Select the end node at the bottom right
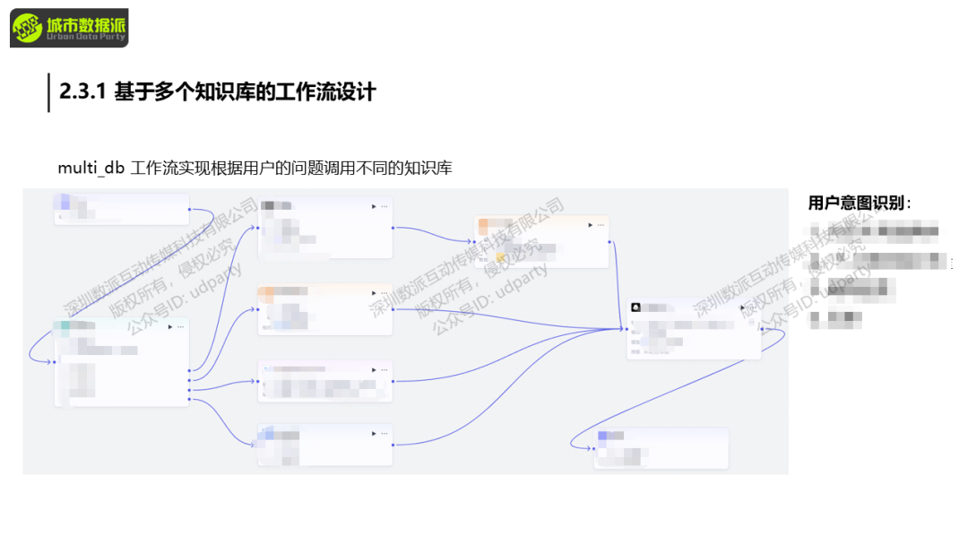The height and width of the screenshot is (545, 968). (661, 448)
